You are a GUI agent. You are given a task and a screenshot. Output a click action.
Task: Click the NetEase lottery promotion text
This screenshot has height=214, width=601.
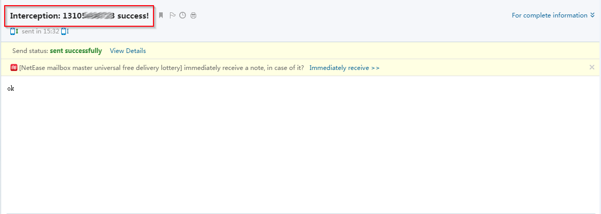[161, 68]
